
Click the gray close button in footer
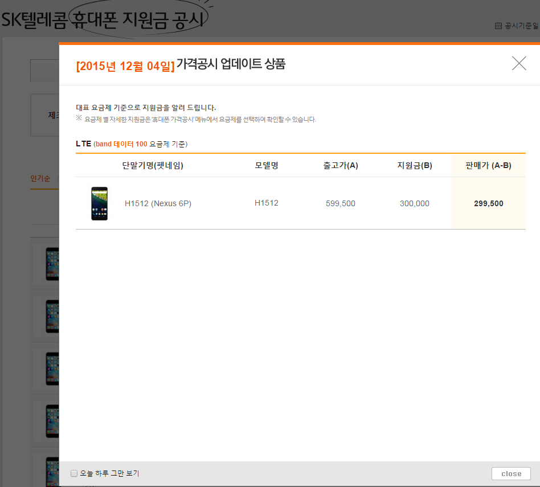tap(511, 473)
